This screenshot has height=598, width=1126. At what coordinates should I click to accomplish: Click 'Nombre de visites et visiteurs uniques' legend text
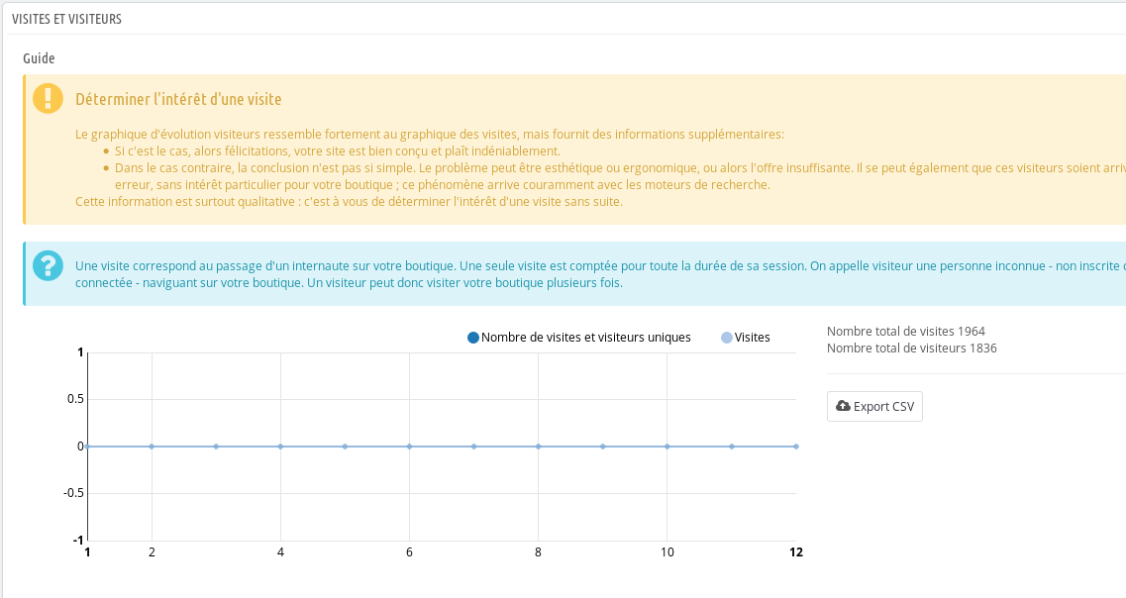586,338
